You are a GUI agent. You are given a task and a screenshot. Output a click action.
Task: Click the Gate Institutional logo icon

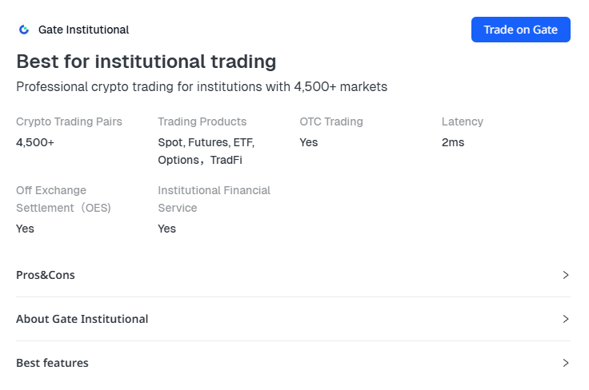[x=24, y=30]
